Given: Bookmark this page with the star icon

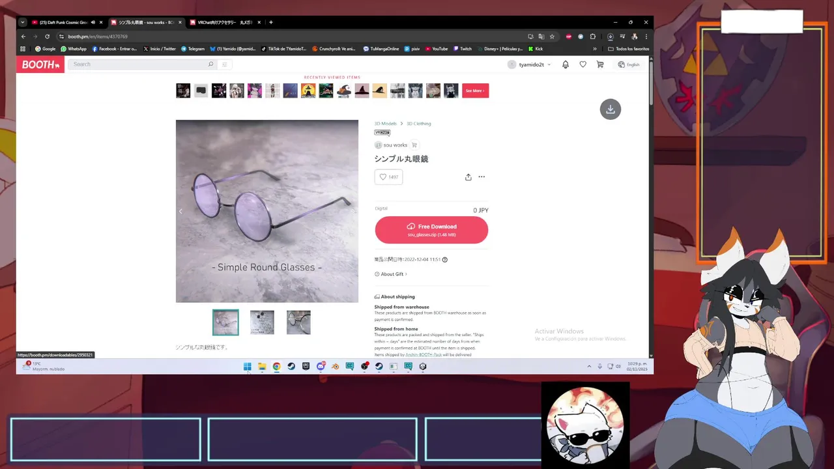Looking at the screenshot, I should tap(552, 36).
